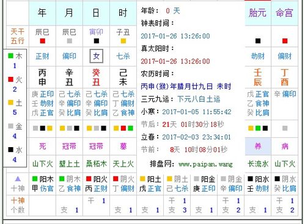Click the 壁上土 nayin label
305x224 pixels.
point(69,164)
